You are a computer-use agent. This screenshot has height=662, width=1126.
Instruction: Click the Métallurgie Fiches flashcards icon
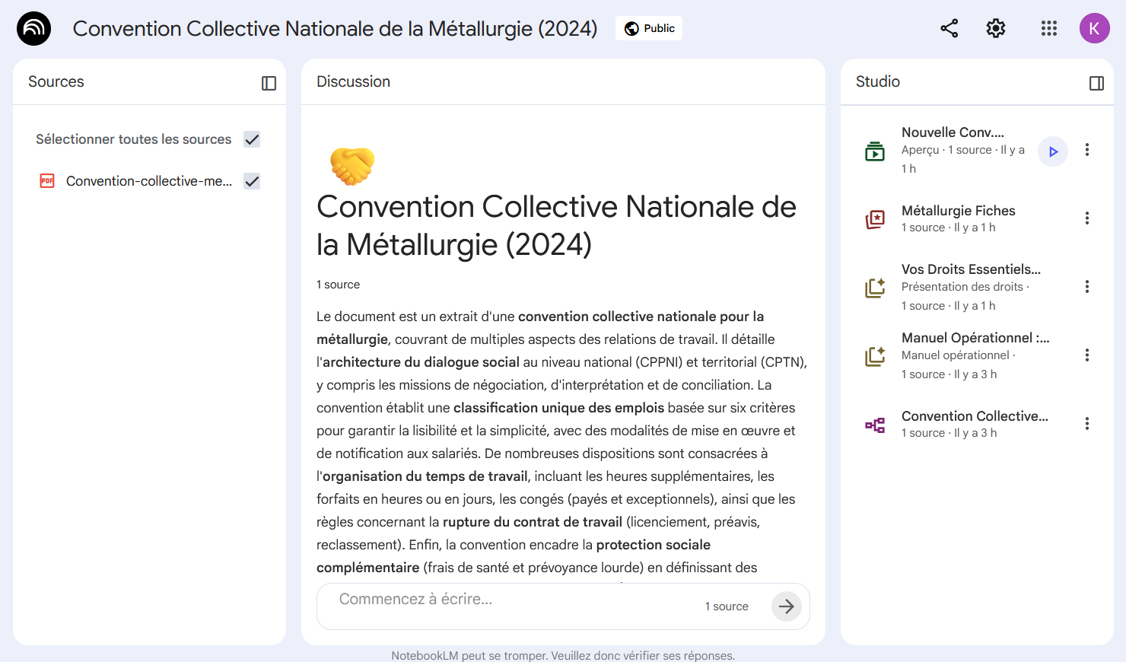tap(875, 219)
